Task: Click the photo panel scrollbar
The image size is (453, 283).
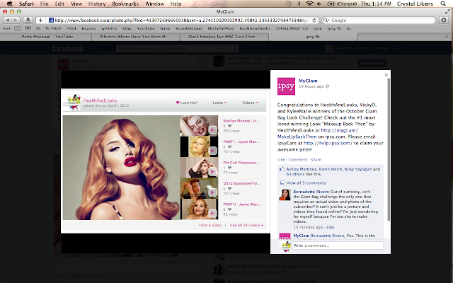Action: 389,149
